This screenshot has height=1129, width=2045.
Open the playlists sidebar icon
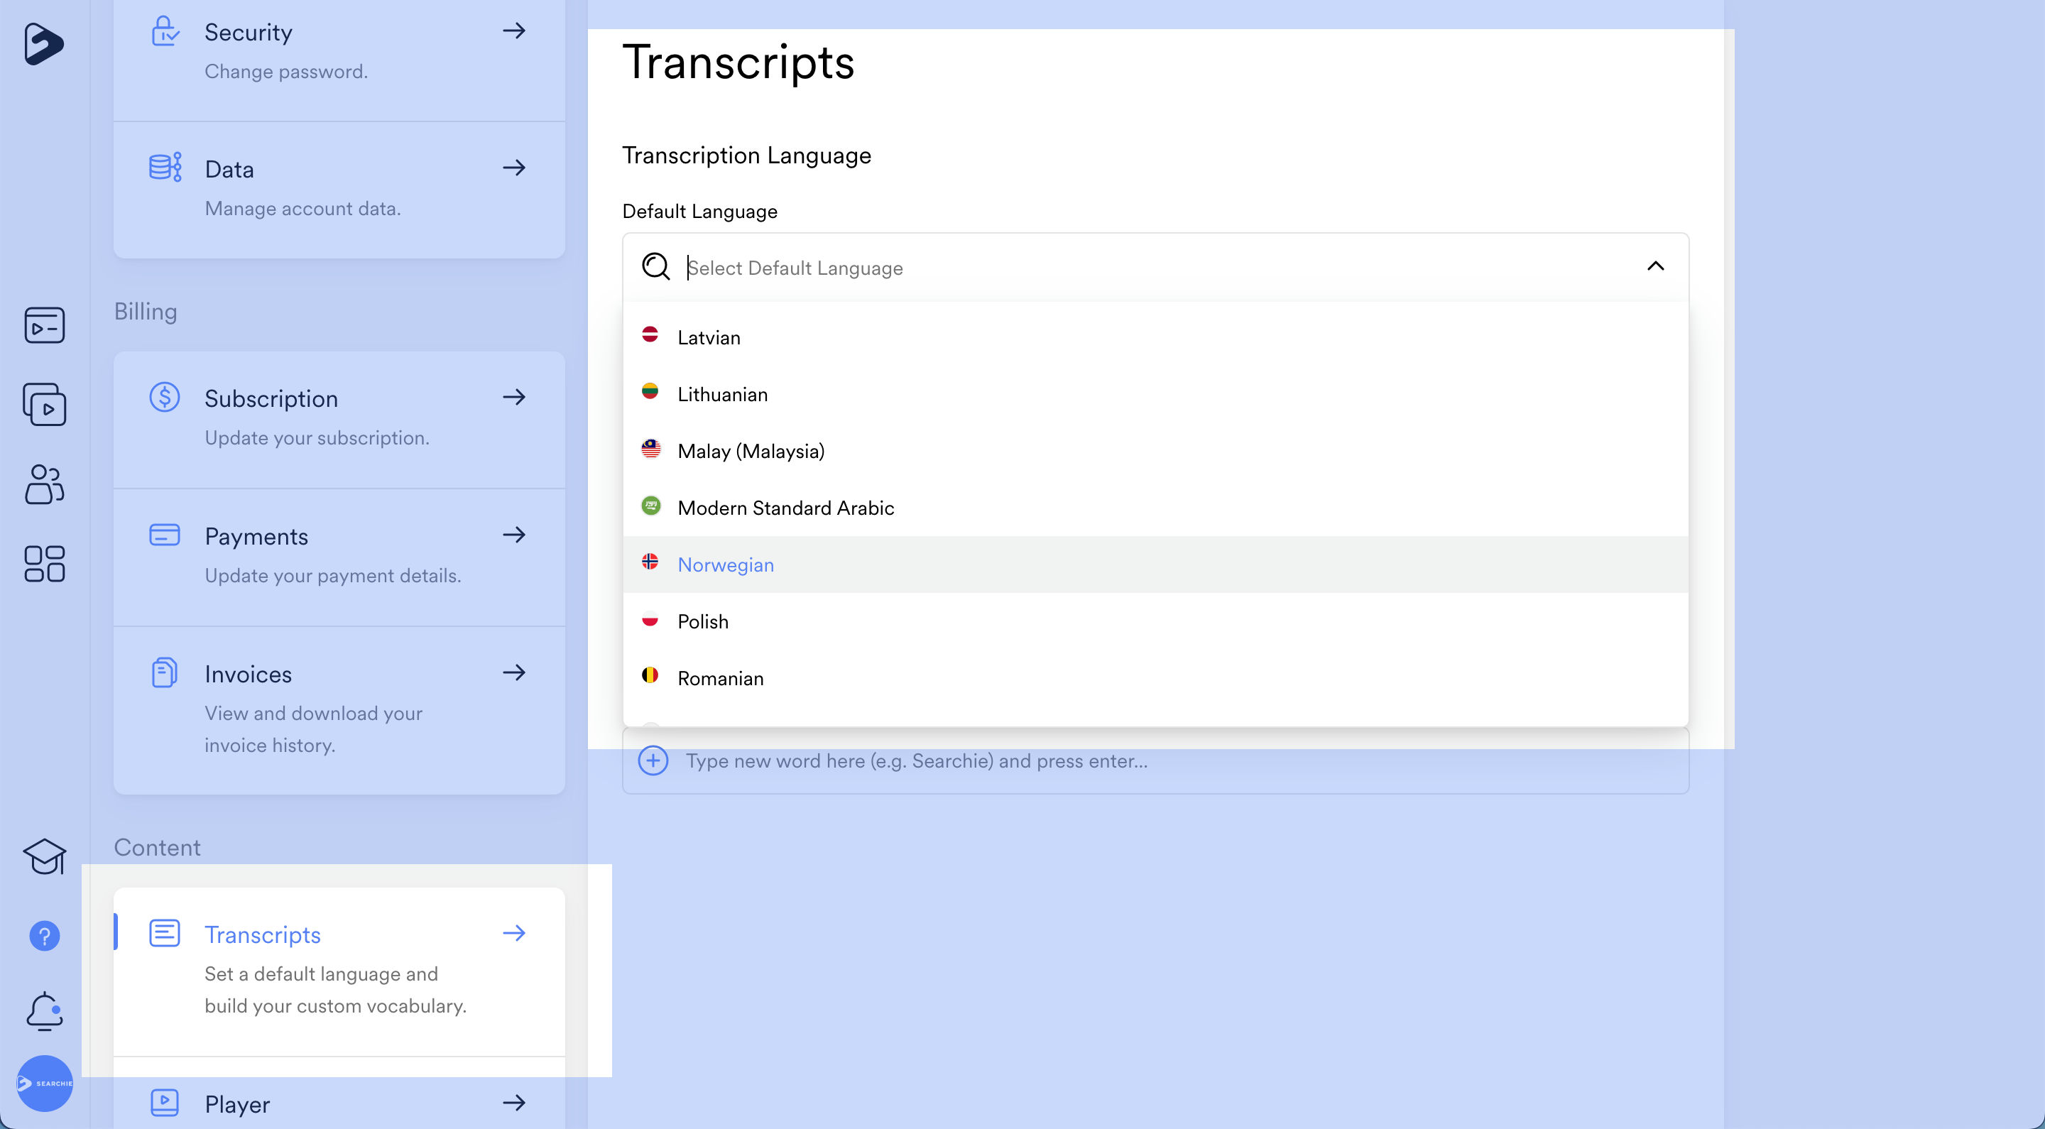point(45,405)
